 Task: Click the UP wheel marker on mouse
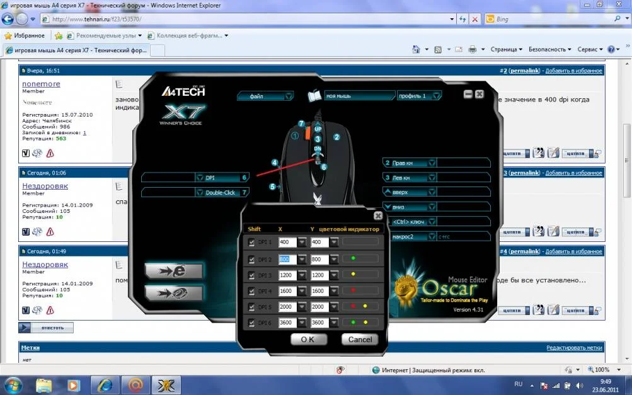pyautogui.click(x=318, y=129)
